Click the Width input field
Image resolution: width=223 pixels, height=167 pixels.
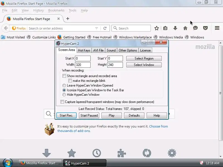[x=83, y=65]
